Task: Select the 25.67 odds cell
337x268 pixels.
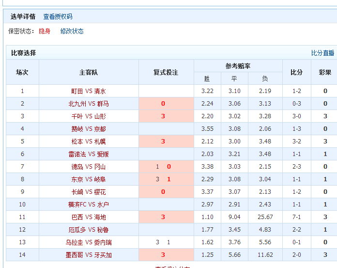Action: [265, 217]
